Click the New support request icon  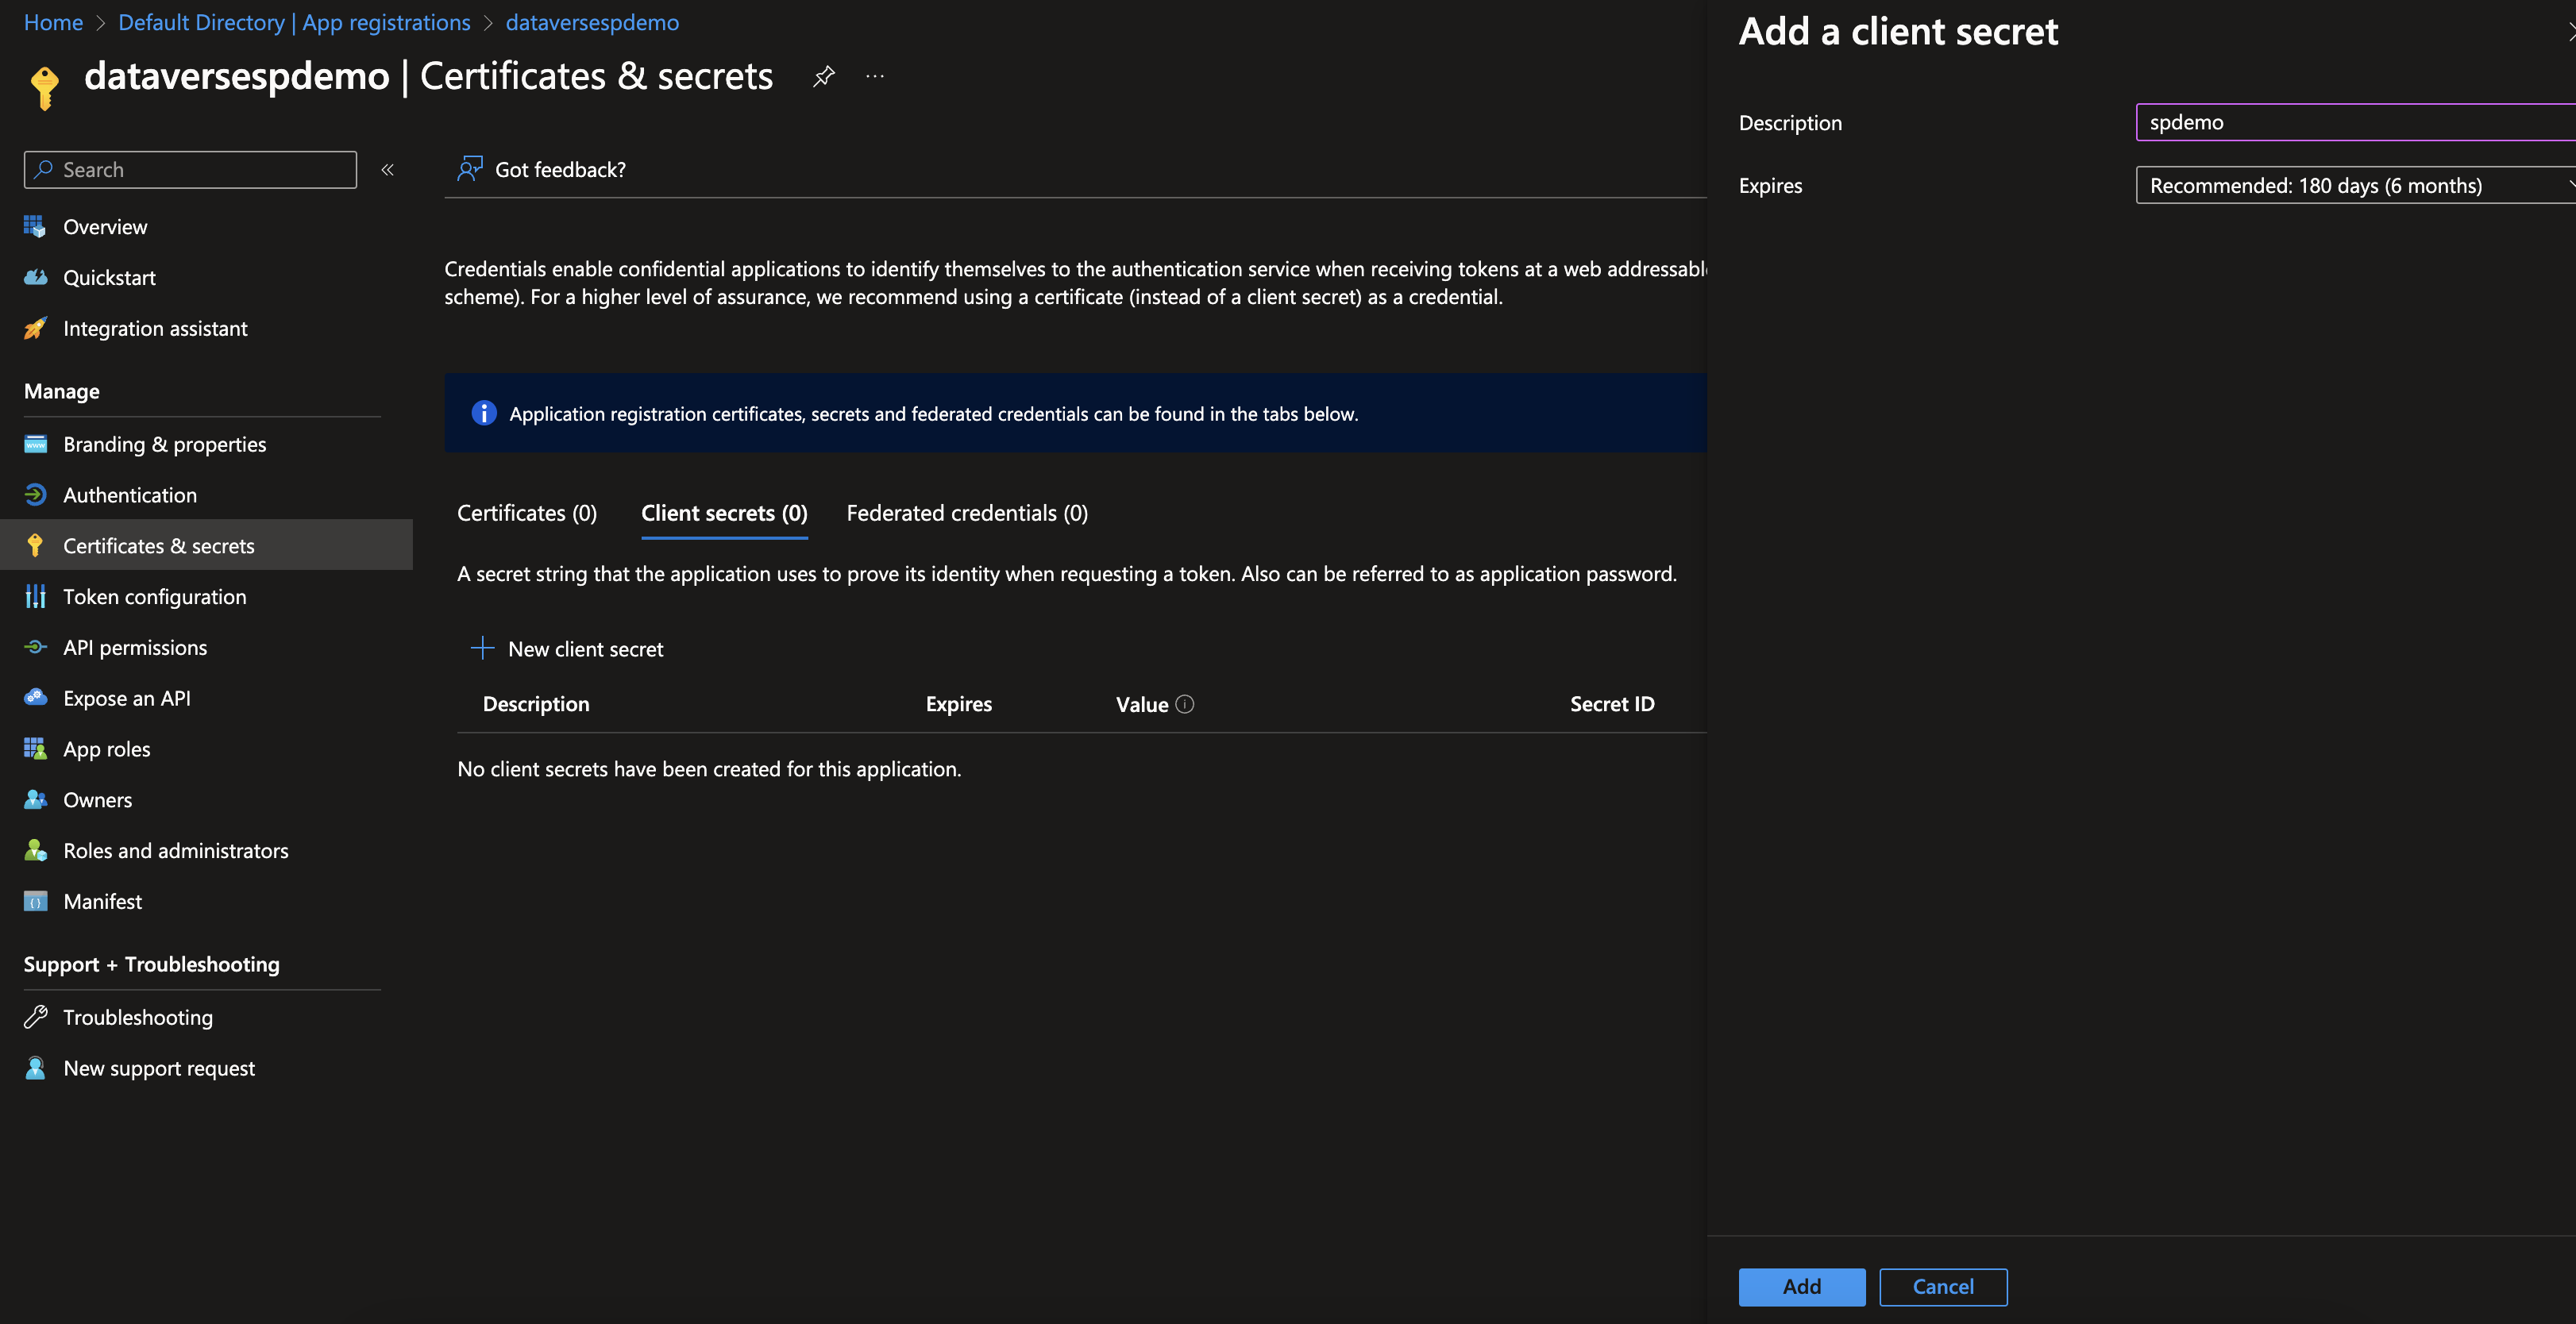point(35,1068)
